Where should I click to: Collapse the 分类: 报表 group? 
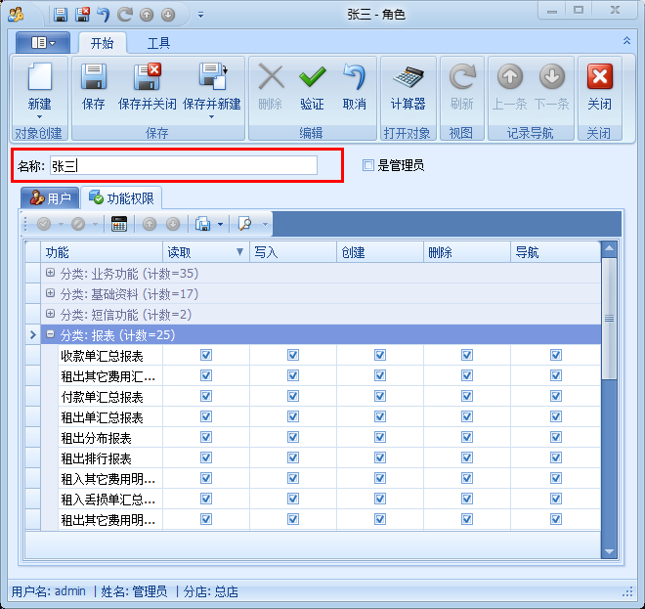coord(50,334)
